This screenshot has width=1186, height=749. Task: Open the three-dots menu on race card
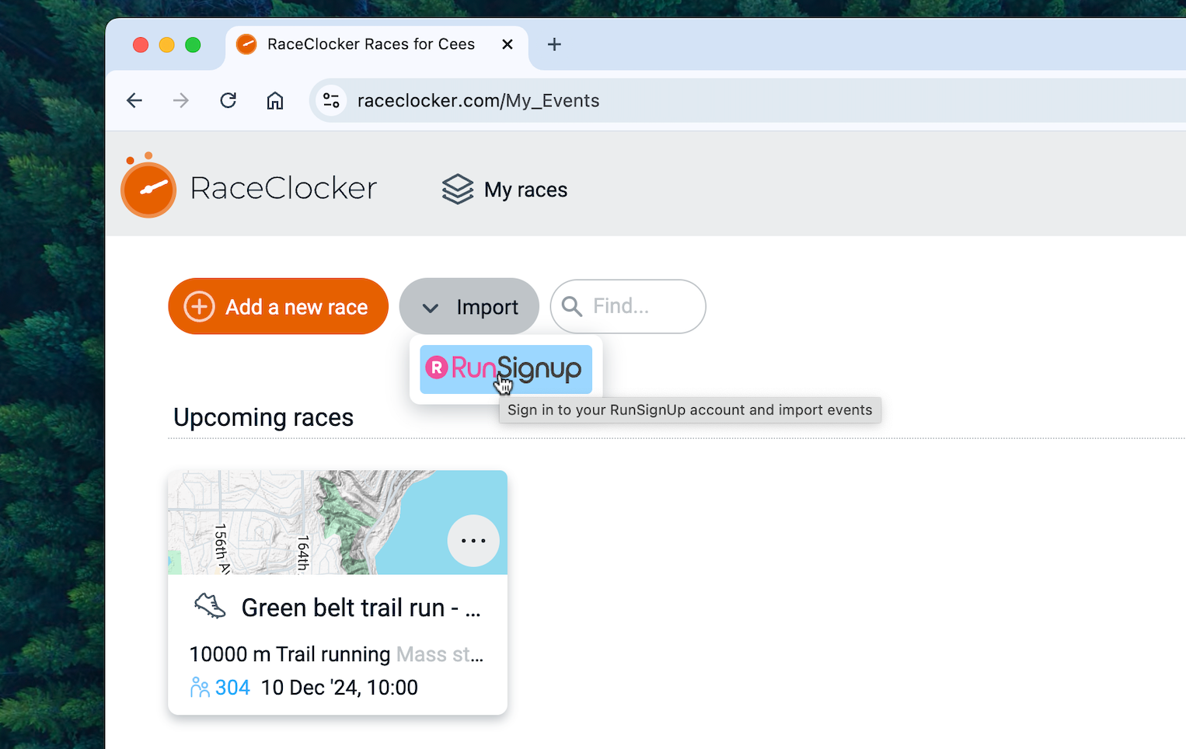click(473, 541)
